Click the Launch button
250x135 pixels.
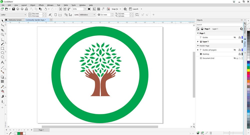135,9
